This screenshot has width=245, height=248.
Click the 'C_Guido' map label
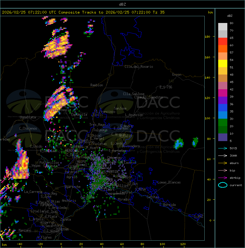coord(36,146)
